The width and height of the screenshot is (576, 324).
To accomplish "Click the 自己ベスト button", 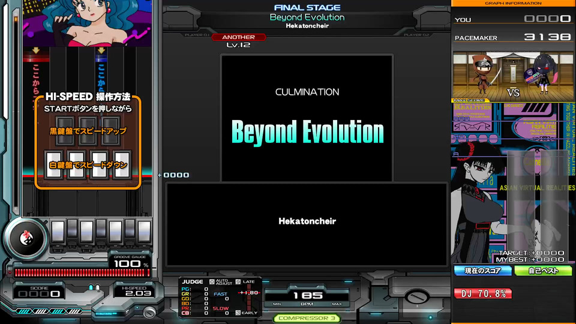I will [x=544, y=271].
